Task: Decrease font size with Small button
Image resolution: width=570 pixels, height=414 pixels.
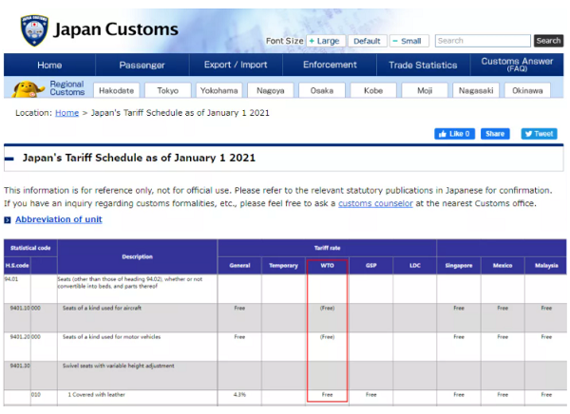Action: [x=408, y=41]
